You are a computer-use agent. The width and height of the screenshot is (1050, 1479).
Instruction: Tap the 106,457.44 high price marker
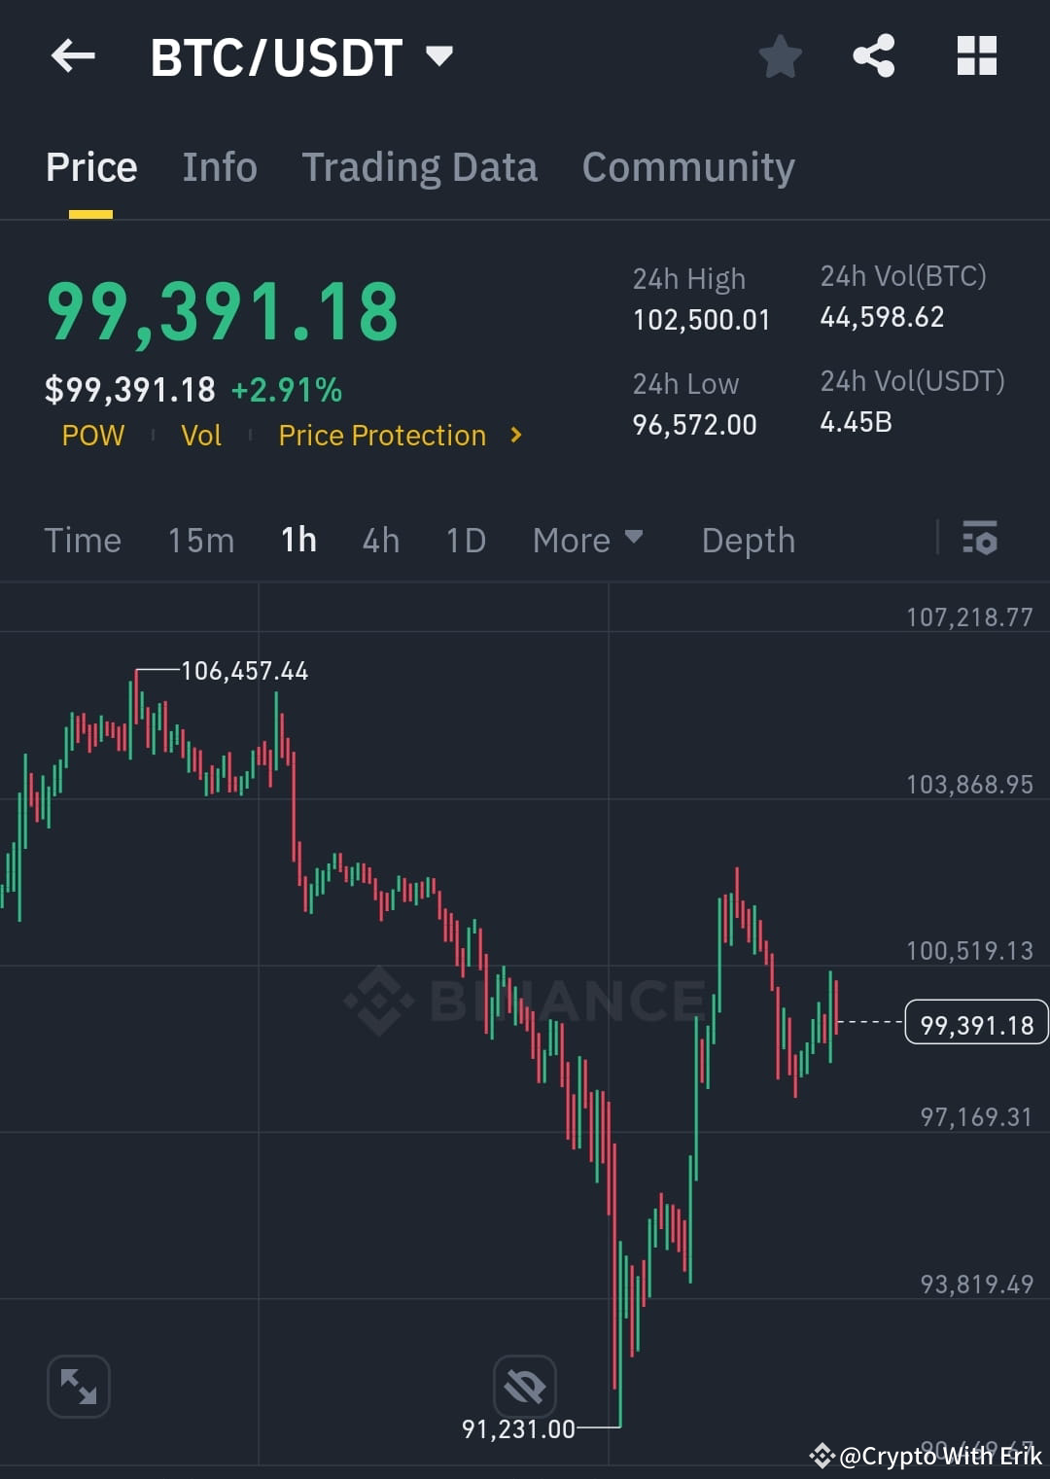click(x=245, y=670)
